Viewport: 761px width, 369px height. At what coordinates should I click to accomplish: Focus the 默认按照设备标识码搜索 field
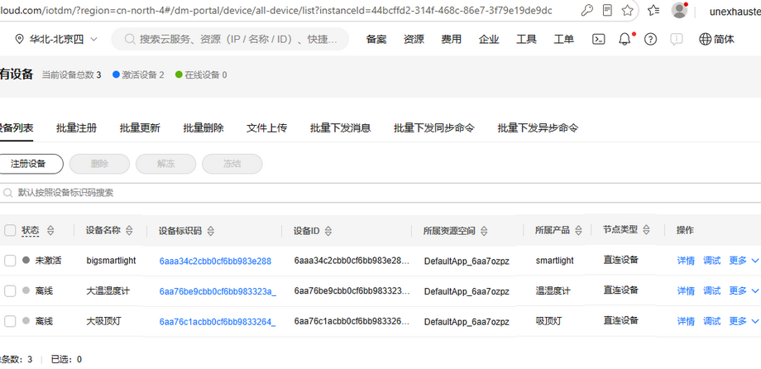380,194
